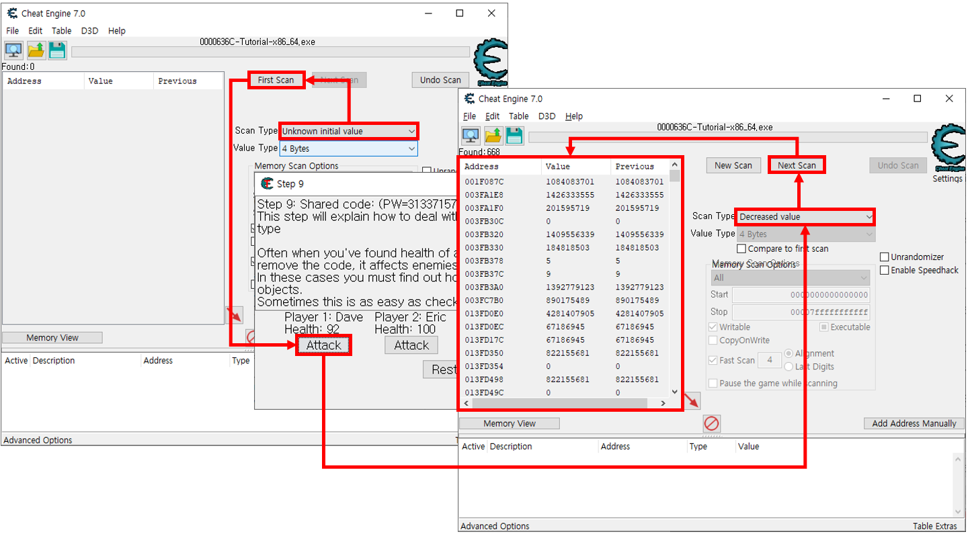Open D3D menu in front window

tap(547, 116)
